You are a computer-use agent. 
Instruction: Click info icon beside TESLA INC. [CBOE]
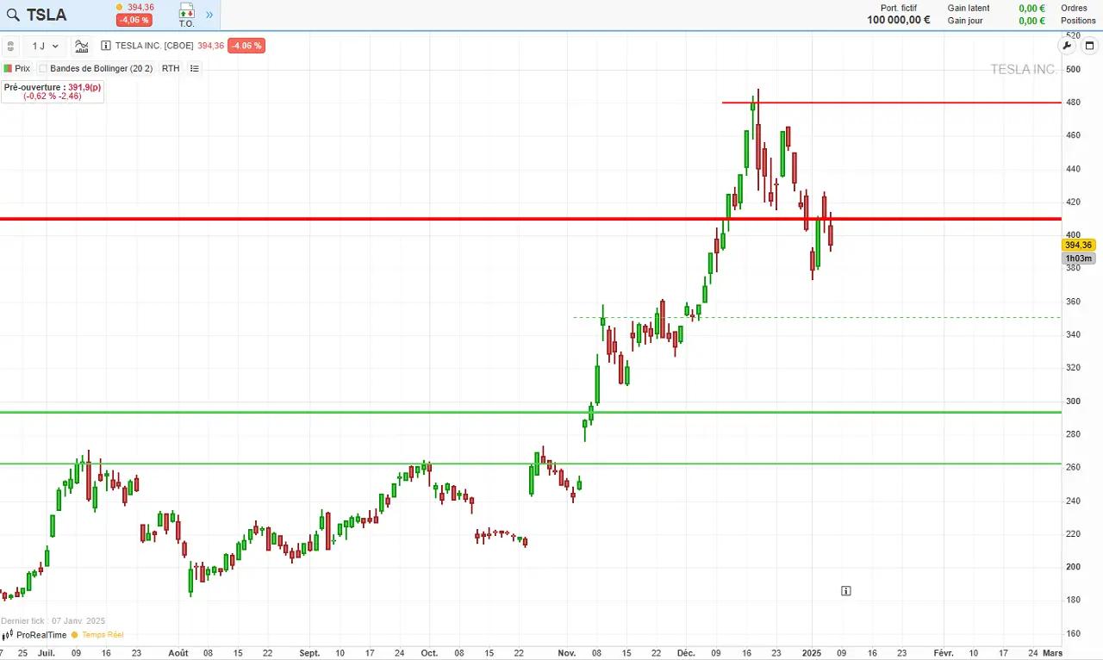pyautogui.click(x=106, y=46)
